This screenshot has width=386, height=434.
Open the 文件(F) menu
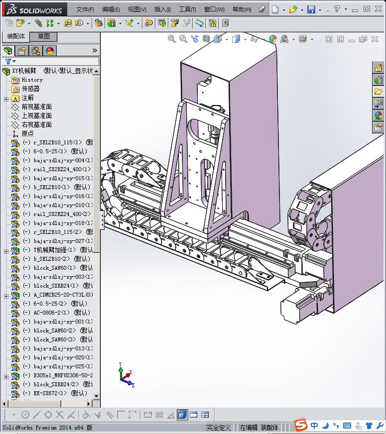pyautogui.click(x=85, y=9)
